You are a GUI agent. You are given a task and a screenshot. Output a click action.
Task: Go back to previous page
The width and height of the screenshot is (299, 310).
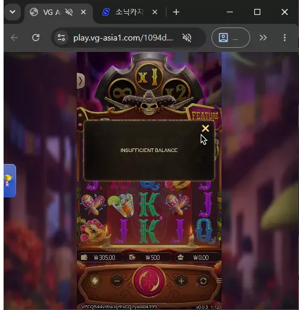coord(14,38)
